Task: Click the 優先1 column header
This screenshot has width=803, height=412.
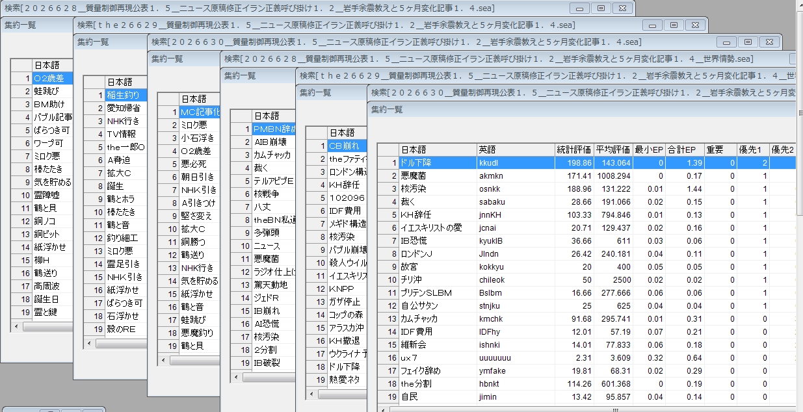Action: click(753, 150)
